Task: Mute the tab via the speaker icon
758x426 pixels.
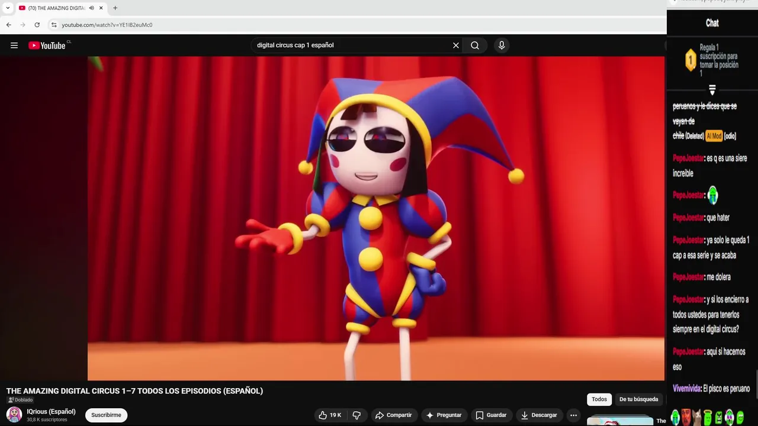Action: 91,8
